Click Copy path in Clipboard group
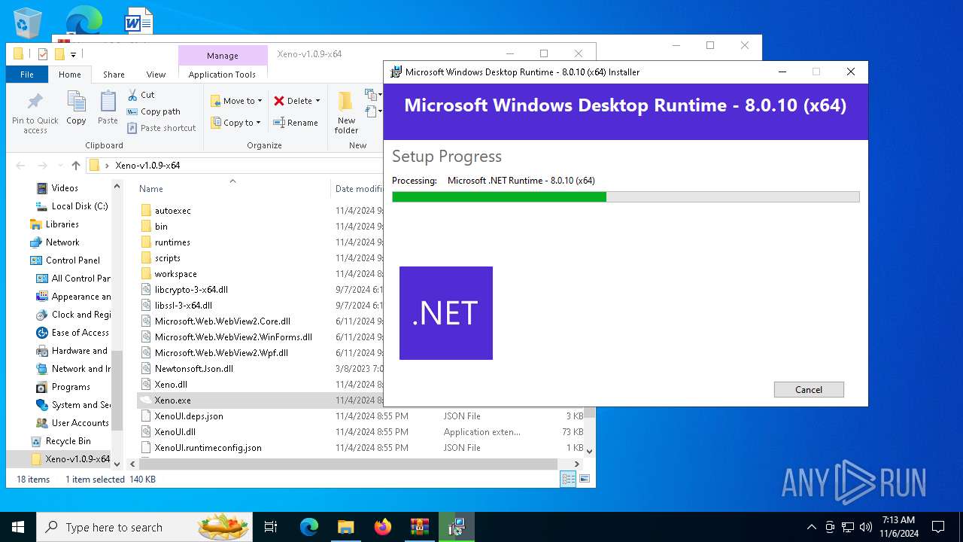 tap(153, 111)
